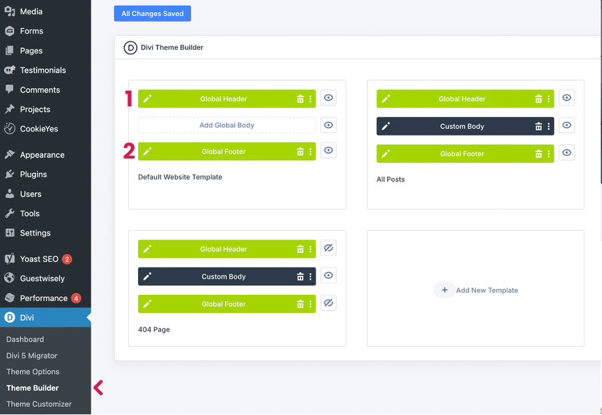This screenshot has width=602, height=415.
Task: Open Theme Builder submenu link
Action: point(33,388)
